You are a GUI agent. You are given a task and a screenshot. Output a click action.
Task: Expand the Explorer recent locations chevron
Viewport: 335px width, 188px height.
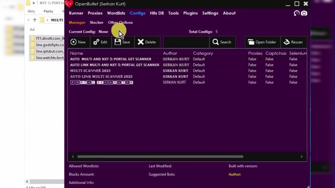[28, 20]
